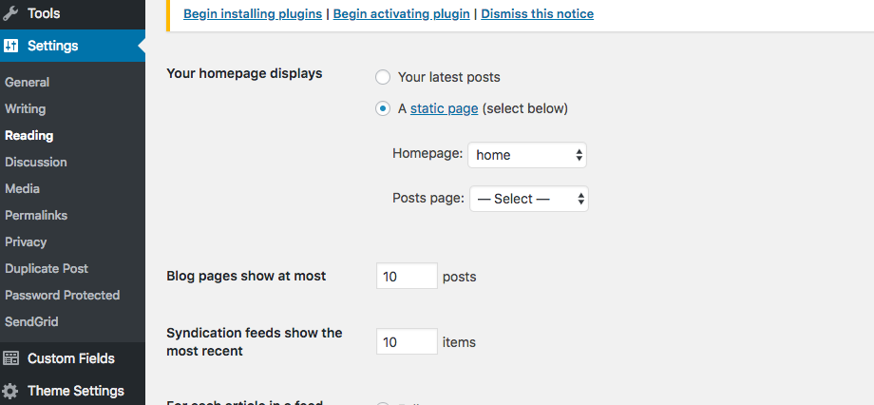
Task: Click the Custom Fields grid icon
Action: tap(10, 358)
